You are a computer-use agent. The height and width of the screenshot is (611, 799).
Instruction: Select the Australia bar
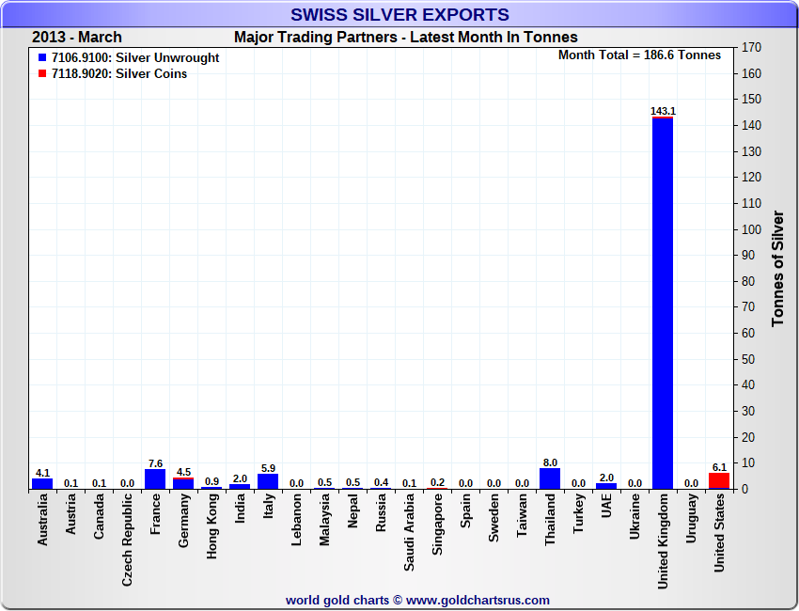[x=42, y=483]
